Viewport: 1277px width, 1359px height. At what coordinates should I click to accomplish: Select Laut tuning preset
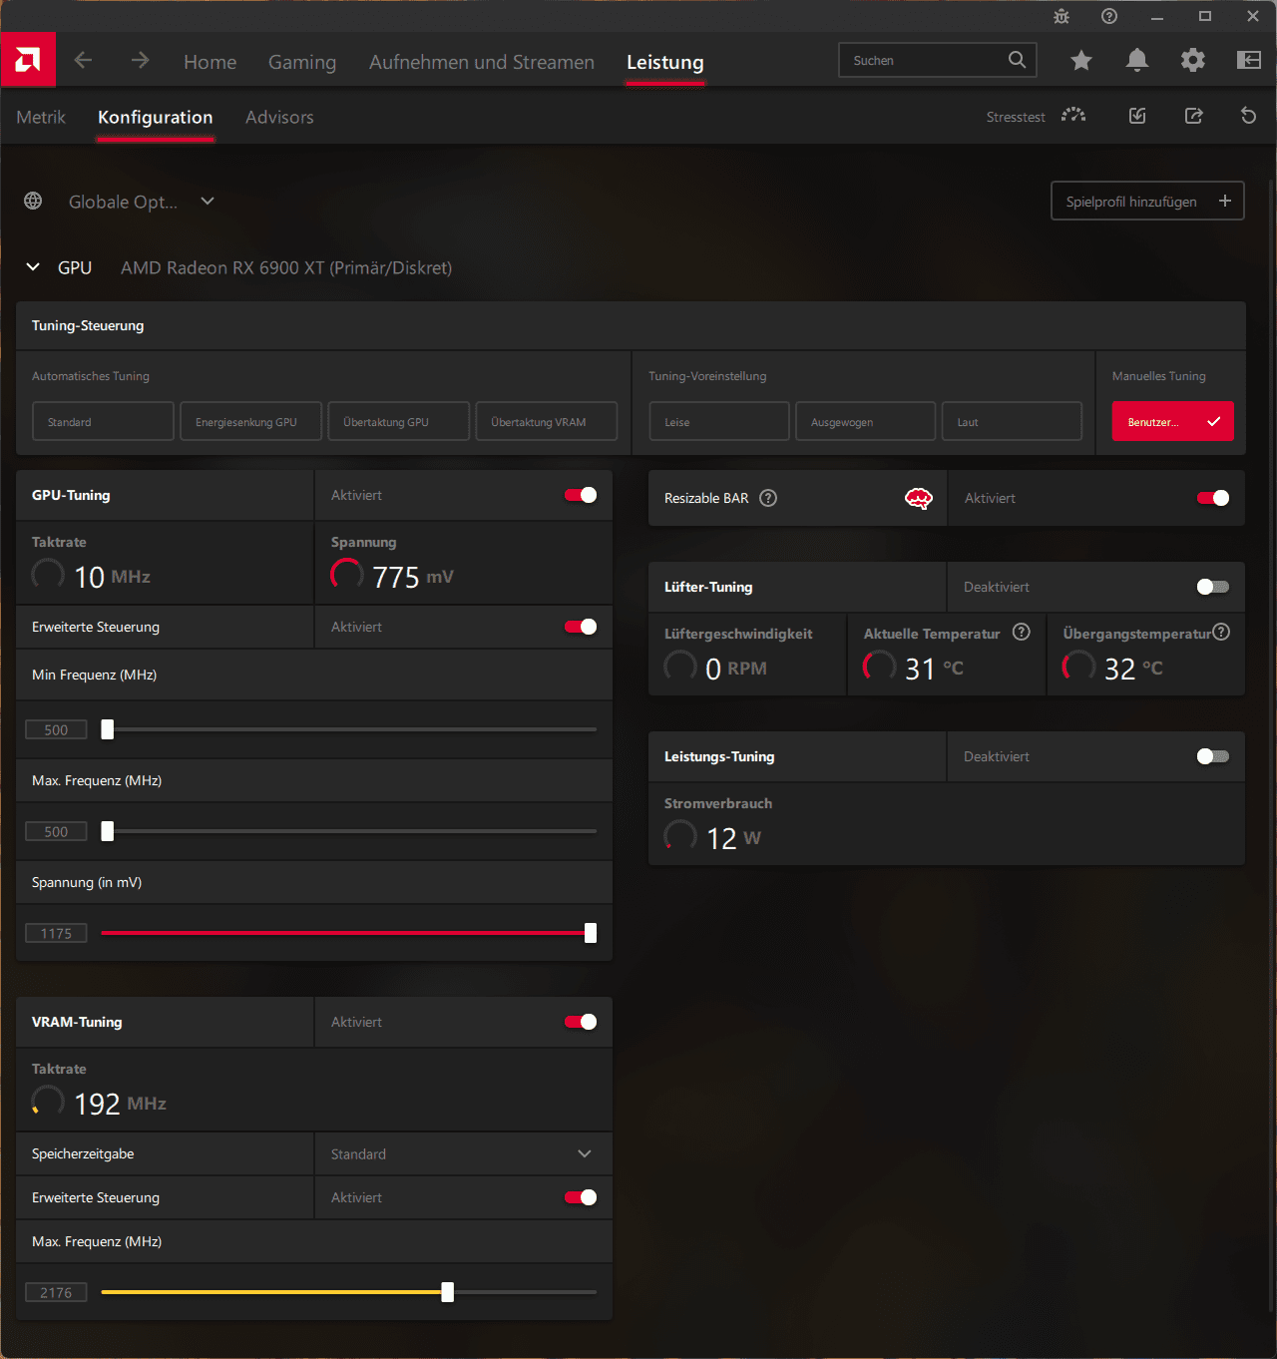(x=1012, y=421)
